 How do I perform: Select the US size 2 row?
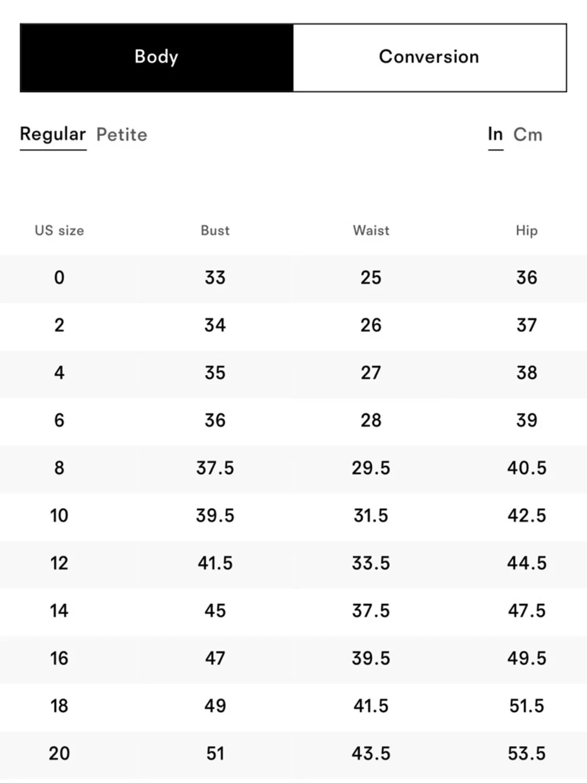click(x=59, y=325)
